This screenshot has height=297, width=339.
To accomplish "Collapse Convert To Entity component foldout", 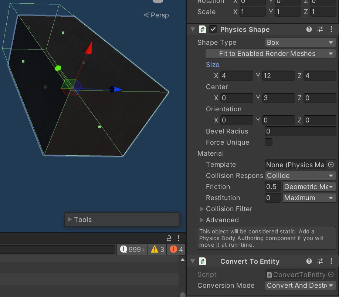I will [x=193, y=261].
